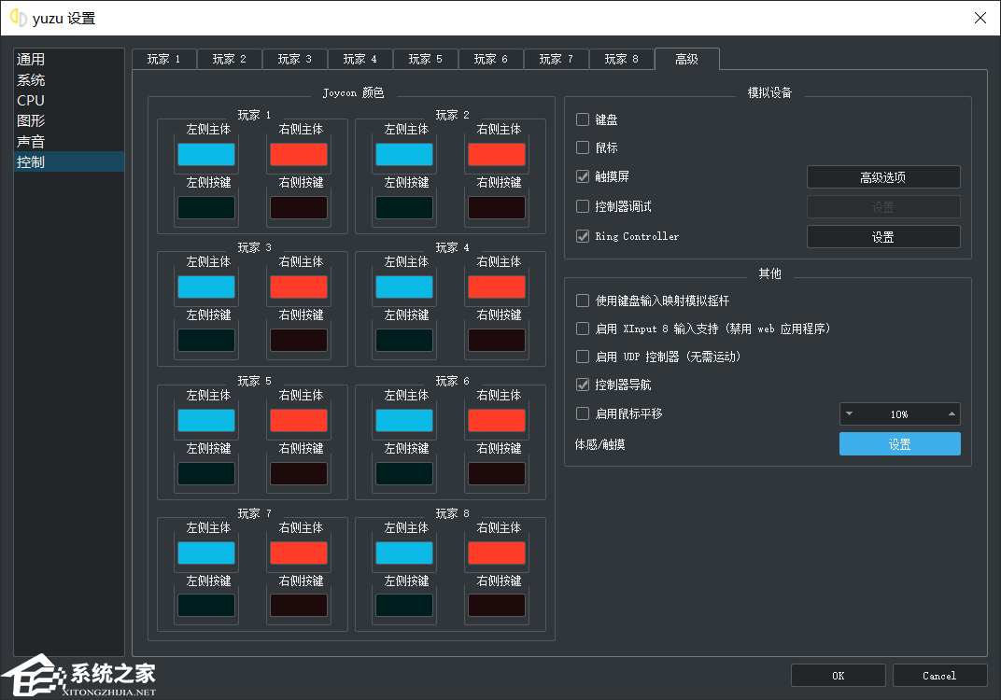The width and height of the screenshot is (1001, 700).
Task: Click Player 2 right body red swatch
Action: point(497,154)
